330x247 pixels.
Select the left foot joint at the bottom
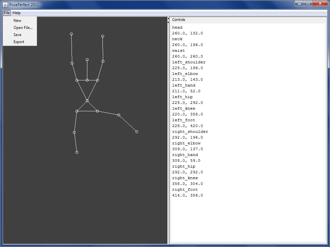[x=77, y=152]
